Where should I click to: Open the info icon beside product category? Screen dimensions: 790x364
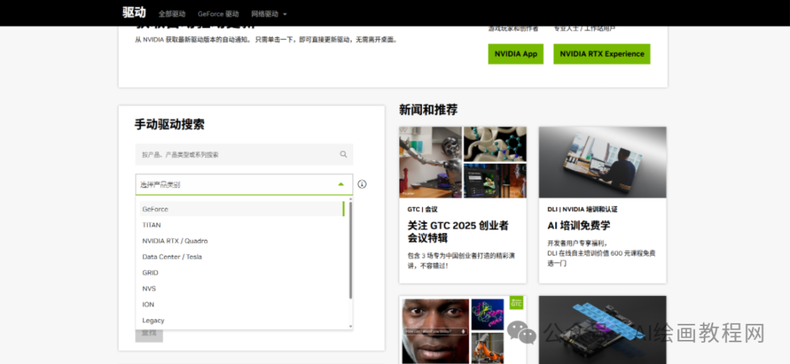coord(362,184)
